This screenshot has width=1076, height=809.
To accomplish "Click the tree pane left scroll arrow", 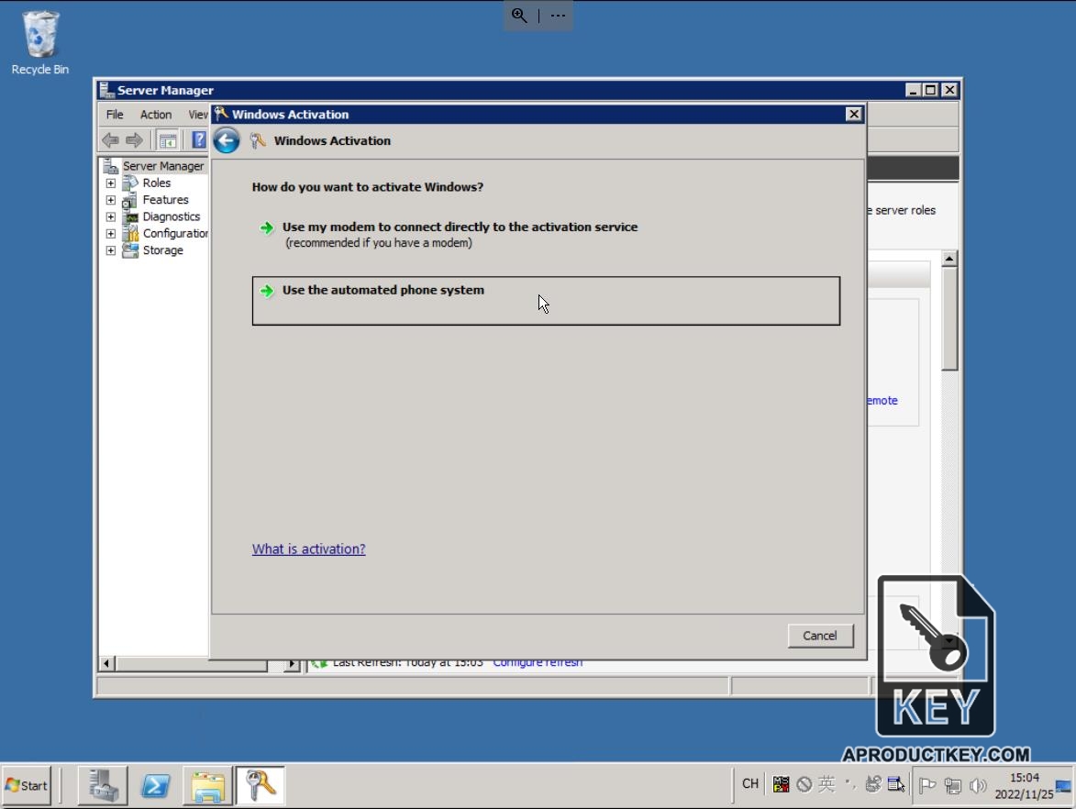I will (x=106, y=663).
